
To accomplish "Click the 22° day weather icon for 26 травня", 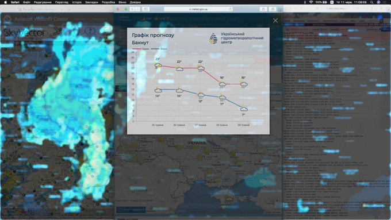I will click(179, 68).
